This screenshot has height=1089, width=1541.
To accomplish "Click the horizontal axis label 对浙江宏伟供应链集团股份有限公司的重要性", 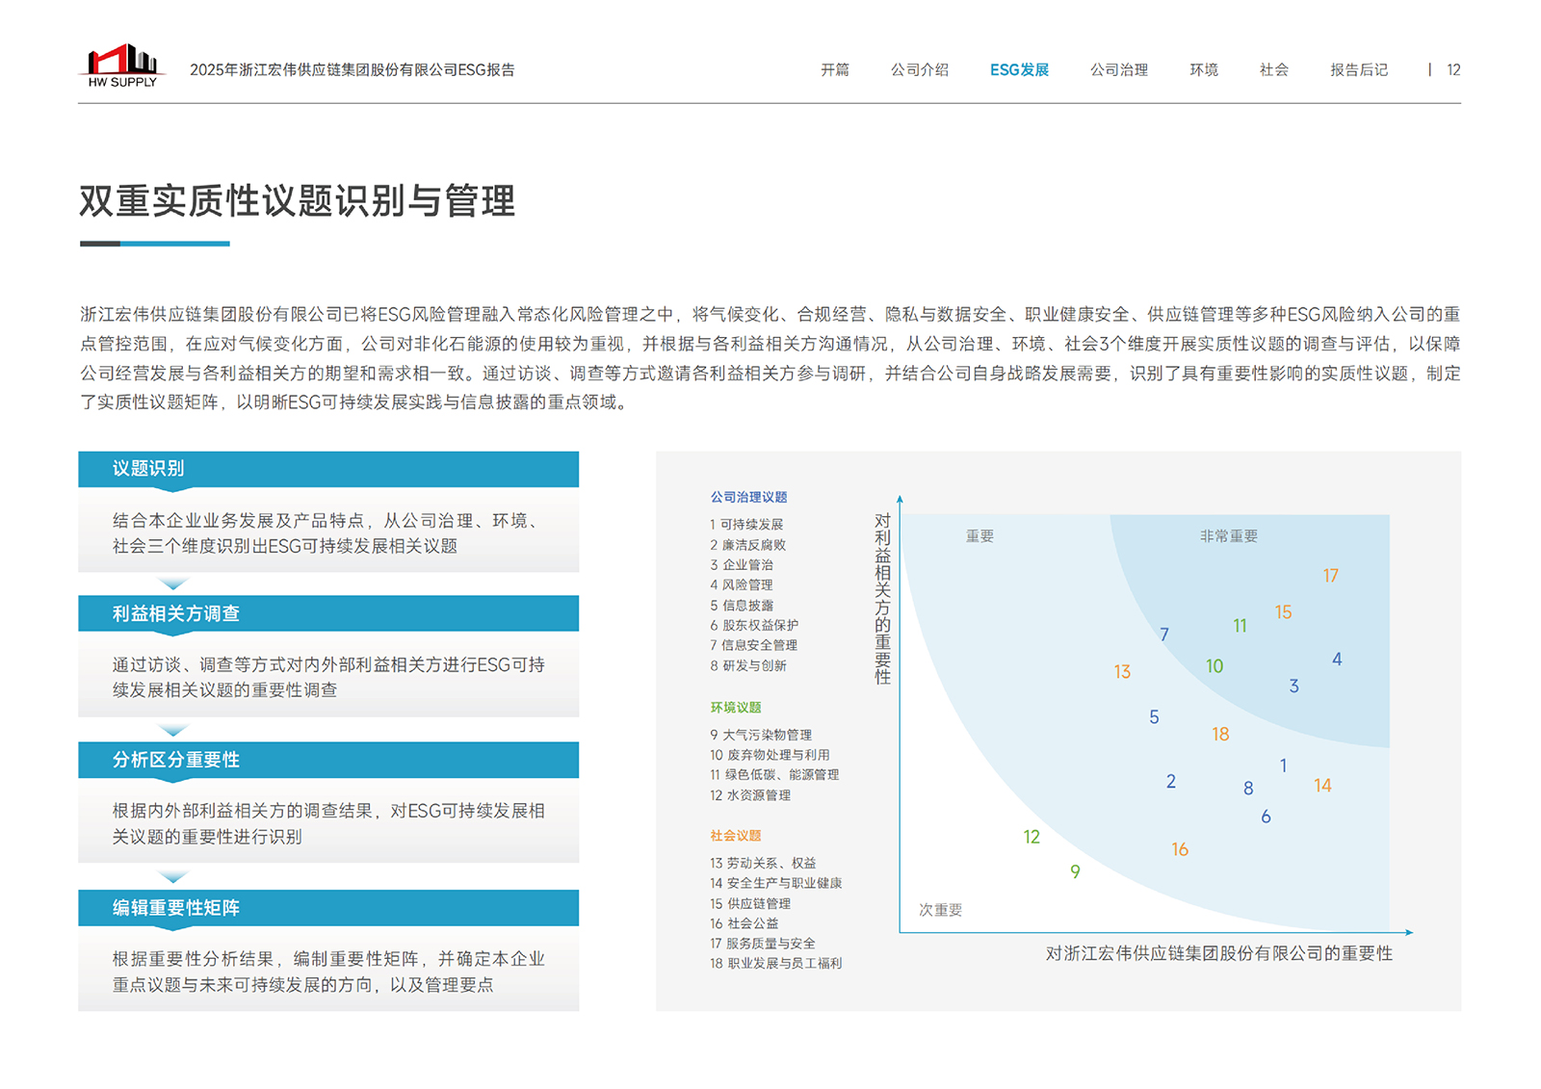I will point(1219,953).
